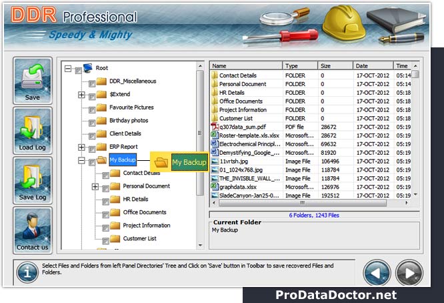444x303 pixels.
Task: Click the file list vertical scrollbar thumb
Action: pyautogui.click(x=416, y=74)
